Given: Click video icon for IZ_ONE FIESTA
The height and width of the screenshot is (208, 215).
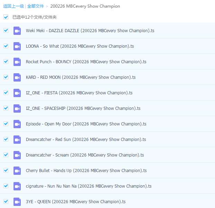Looking at the screenshot, I should point(17,93).
